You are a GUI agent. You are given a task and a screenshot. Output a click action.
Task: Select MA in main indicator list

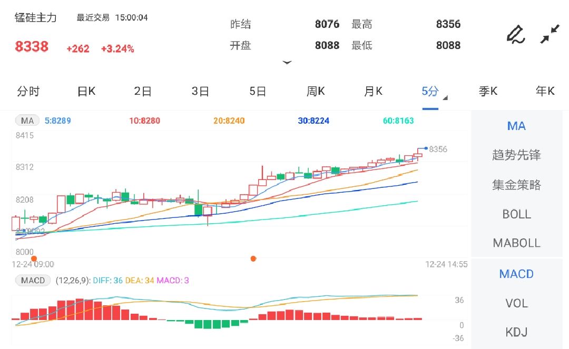coord(516,126)
